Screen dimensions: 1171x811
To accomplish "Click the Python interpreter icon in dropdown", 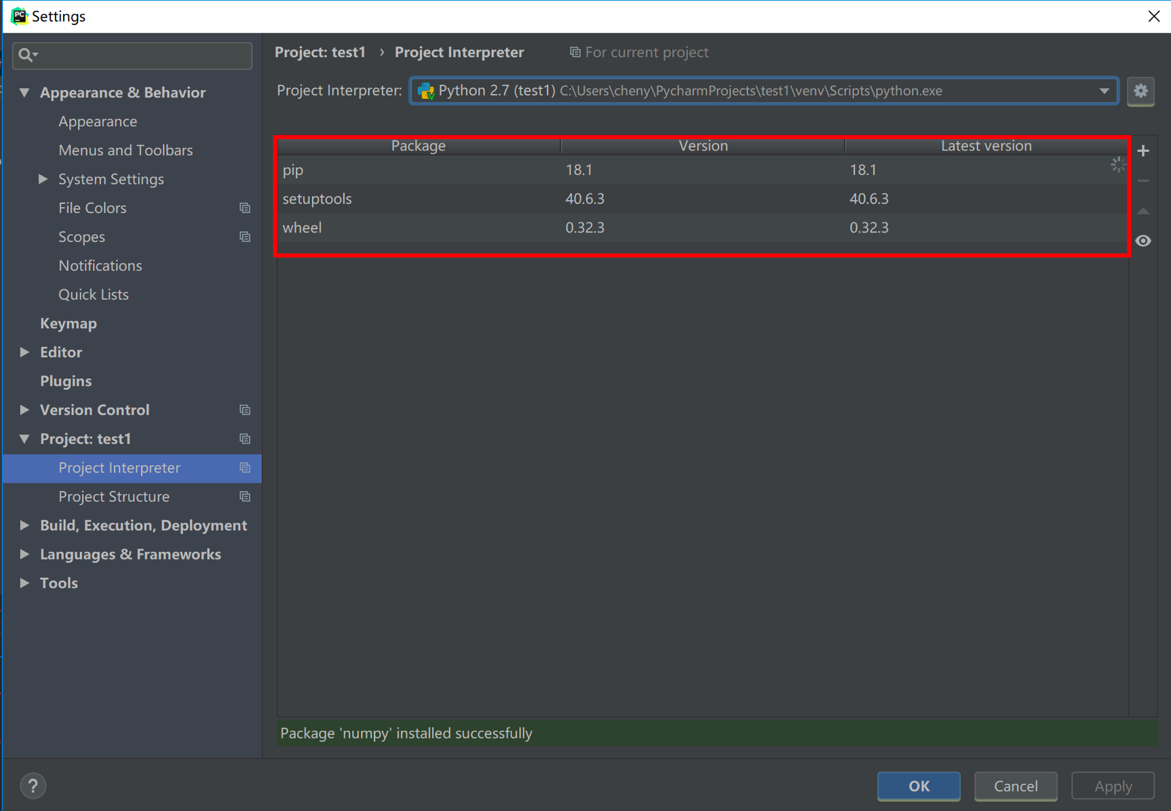I will coord(426,91).
